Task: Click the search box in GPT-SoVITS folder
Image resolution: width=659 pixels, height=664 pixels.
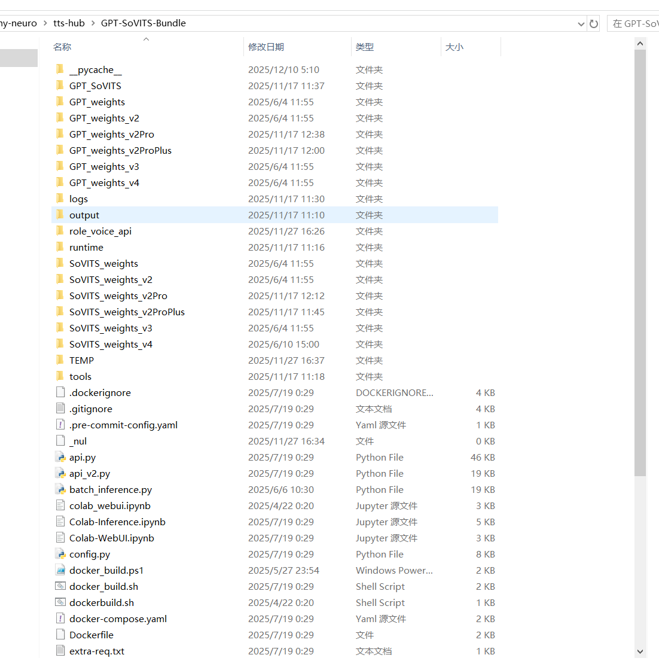Action: point(634,24)
